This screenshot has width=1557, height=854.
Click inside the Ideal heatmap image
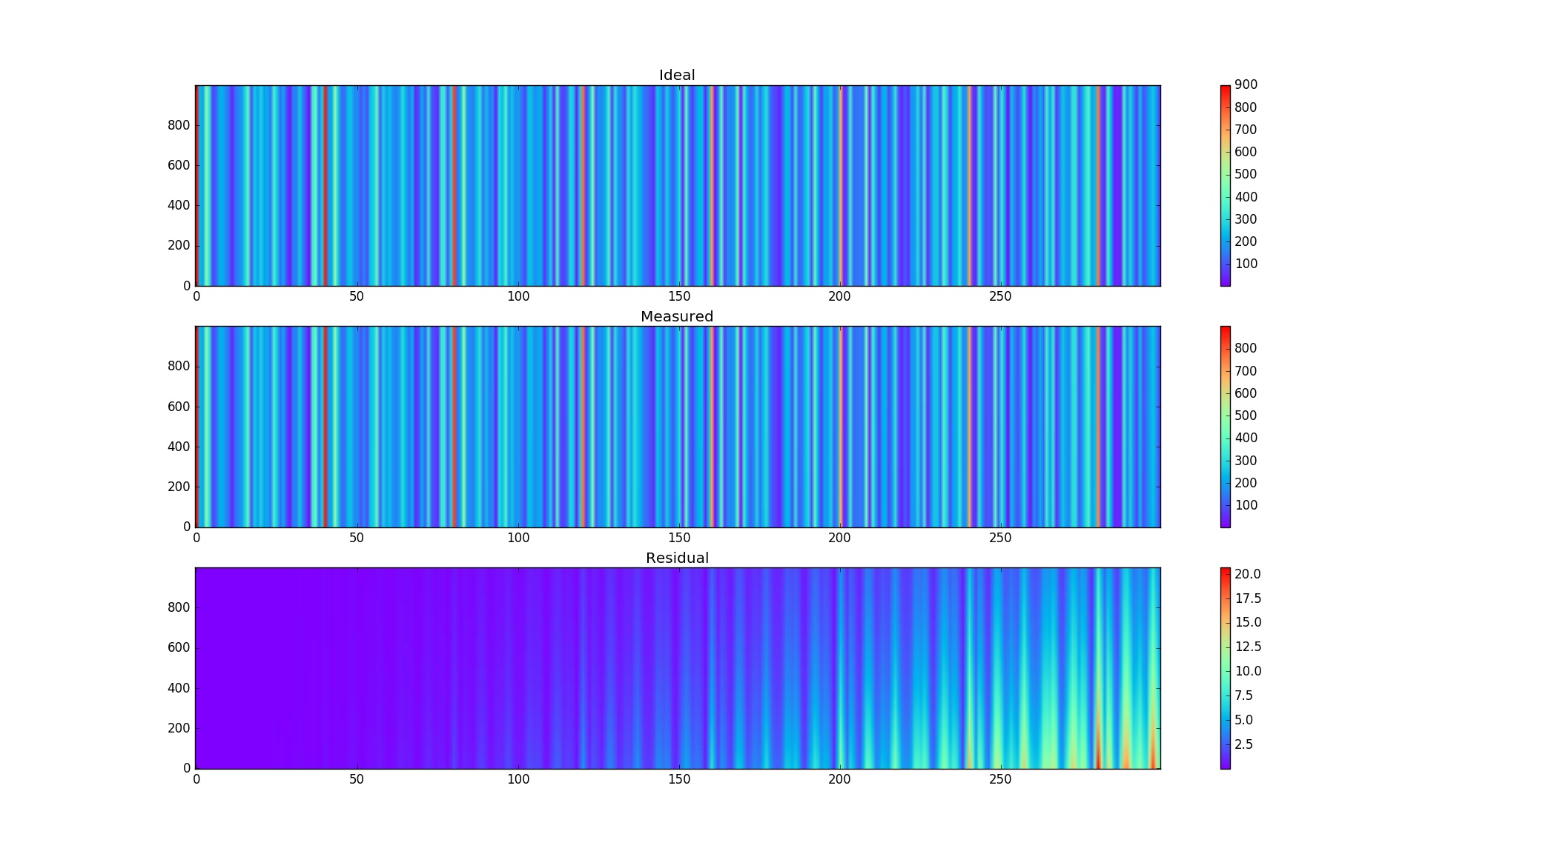(678, 185)
